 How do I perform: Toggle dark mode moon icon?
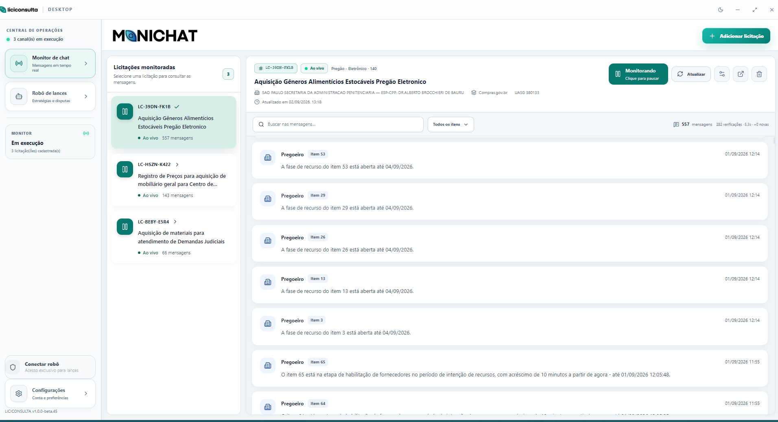721,10
